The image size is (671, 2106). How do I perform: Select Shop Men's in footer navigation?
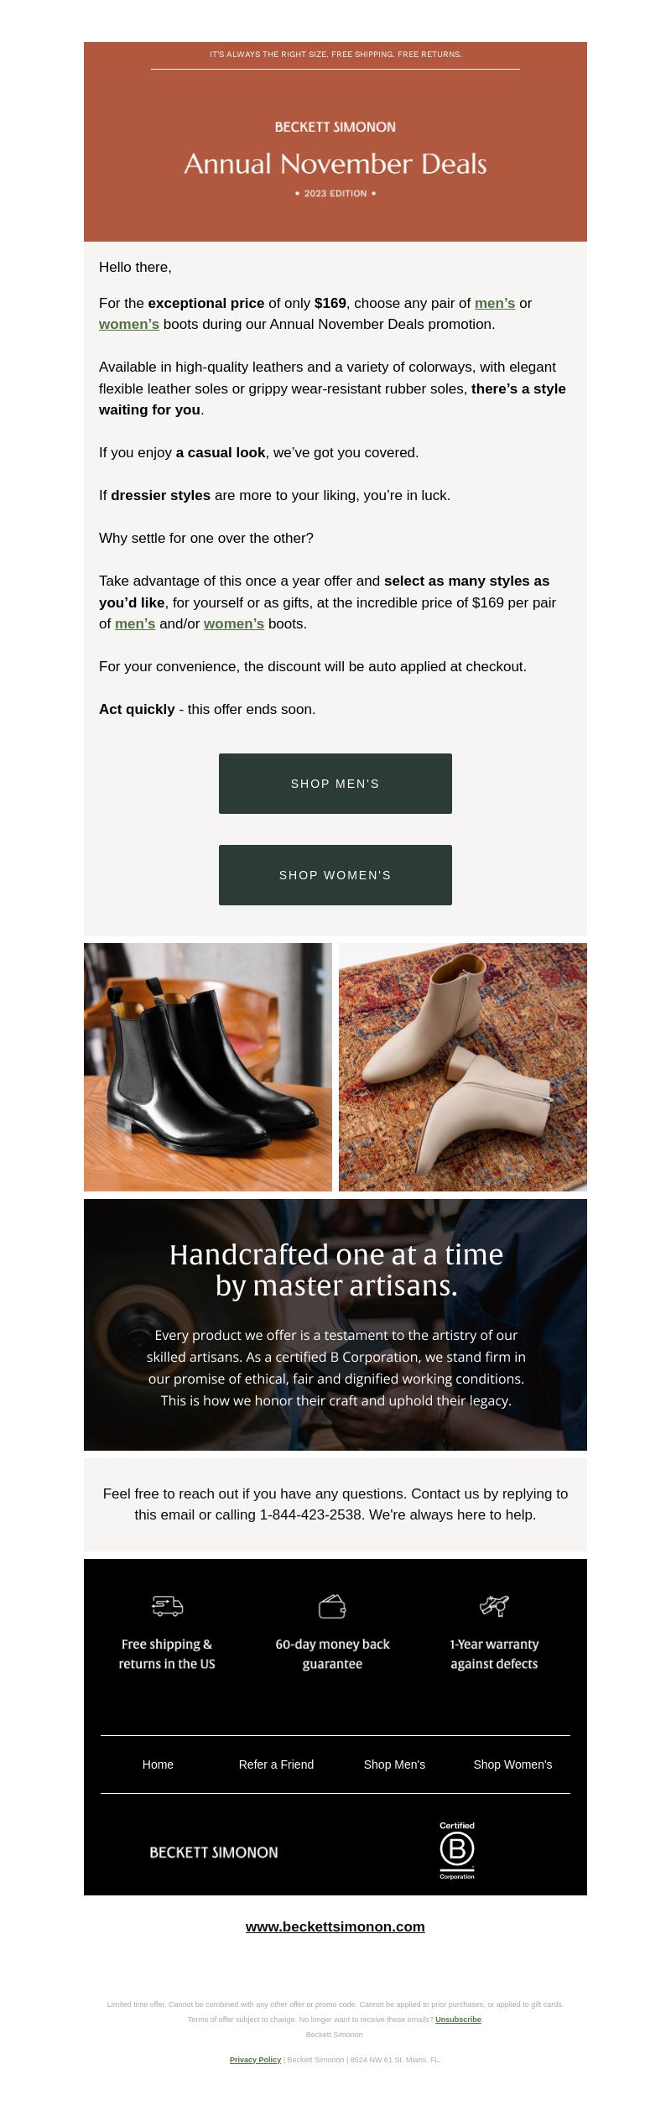click(x=394, y=1765)
